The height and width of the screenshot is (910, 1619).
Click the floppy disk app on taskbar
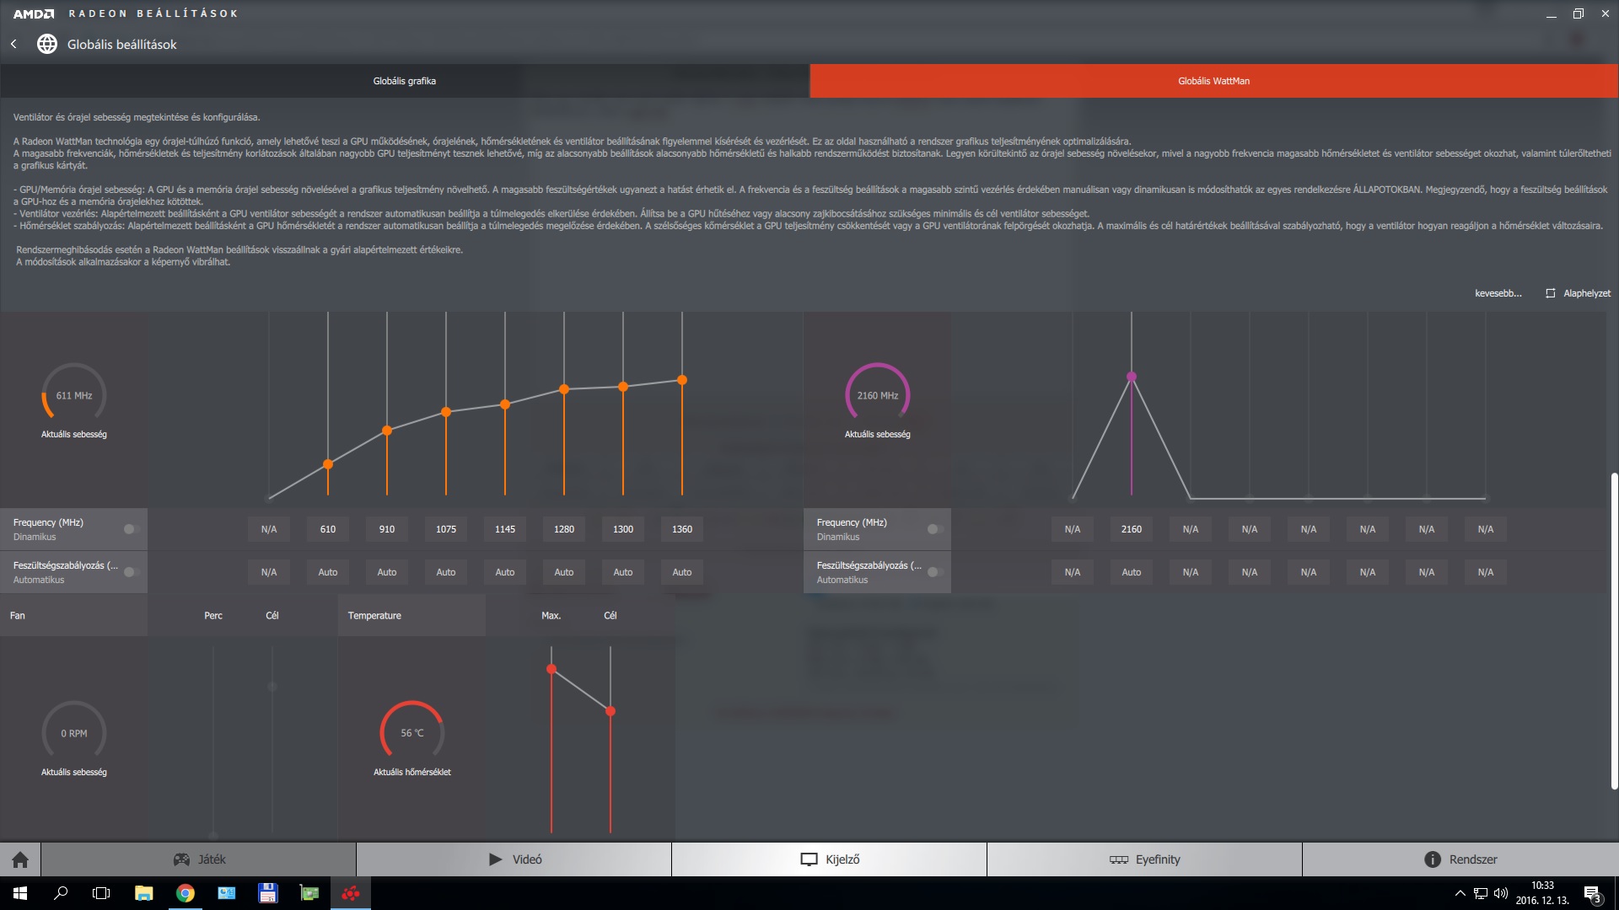(267, 893)
